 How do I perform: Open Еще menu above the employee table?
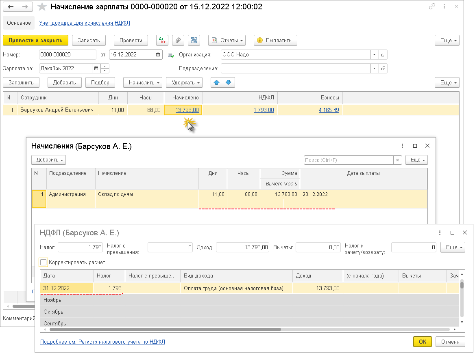pyautogui.click(x=447, y=82)
